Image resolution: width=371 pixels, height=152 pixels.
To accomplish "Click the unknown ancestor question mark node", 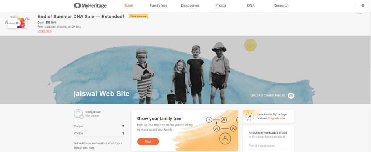I will (209, 120).
